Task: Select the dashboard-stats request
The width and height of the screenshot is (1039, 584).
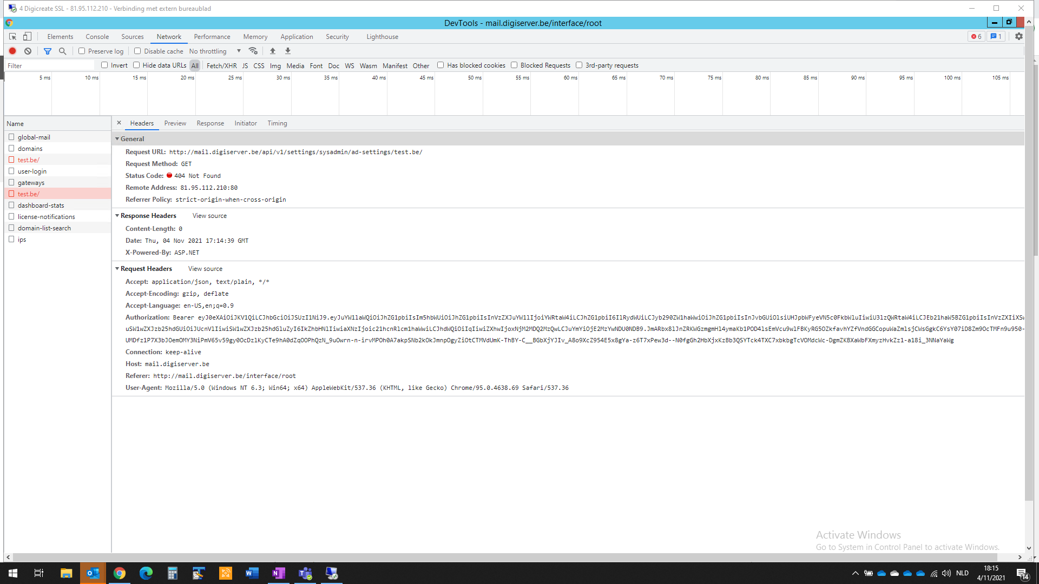Action: (x=41, y=205)
